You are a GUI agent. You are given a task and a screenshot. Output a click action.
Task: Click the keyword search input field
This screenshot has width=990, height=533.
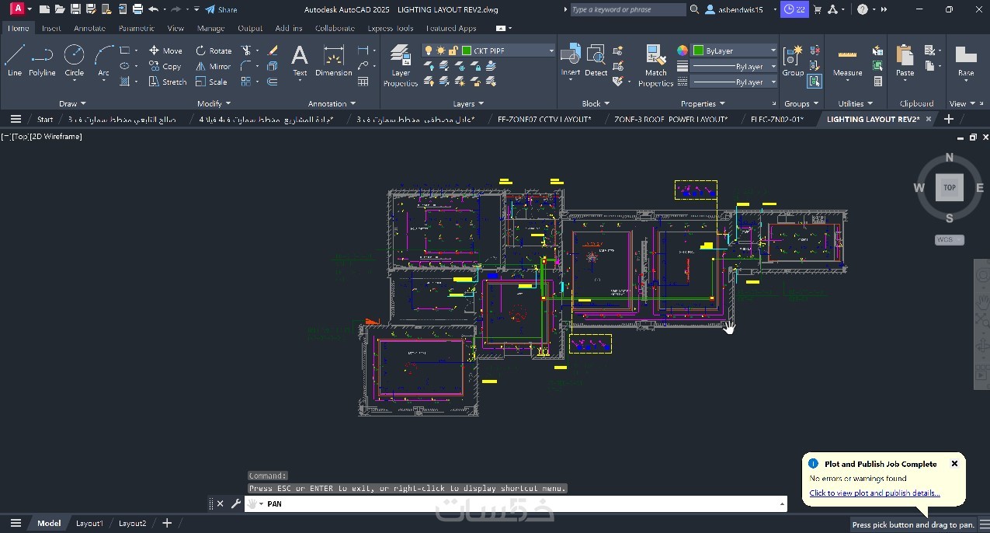tap(627, 9)
